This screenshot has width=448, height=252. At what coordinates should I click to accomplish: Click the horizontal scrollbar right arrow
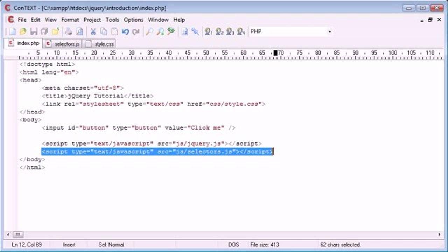click(440, 235)
